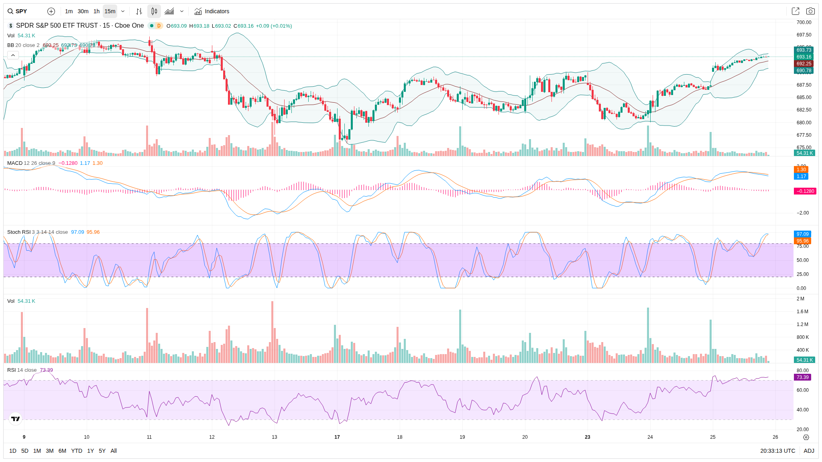
Task: Select the Bars chart style icon
Action: click(139, 11)
